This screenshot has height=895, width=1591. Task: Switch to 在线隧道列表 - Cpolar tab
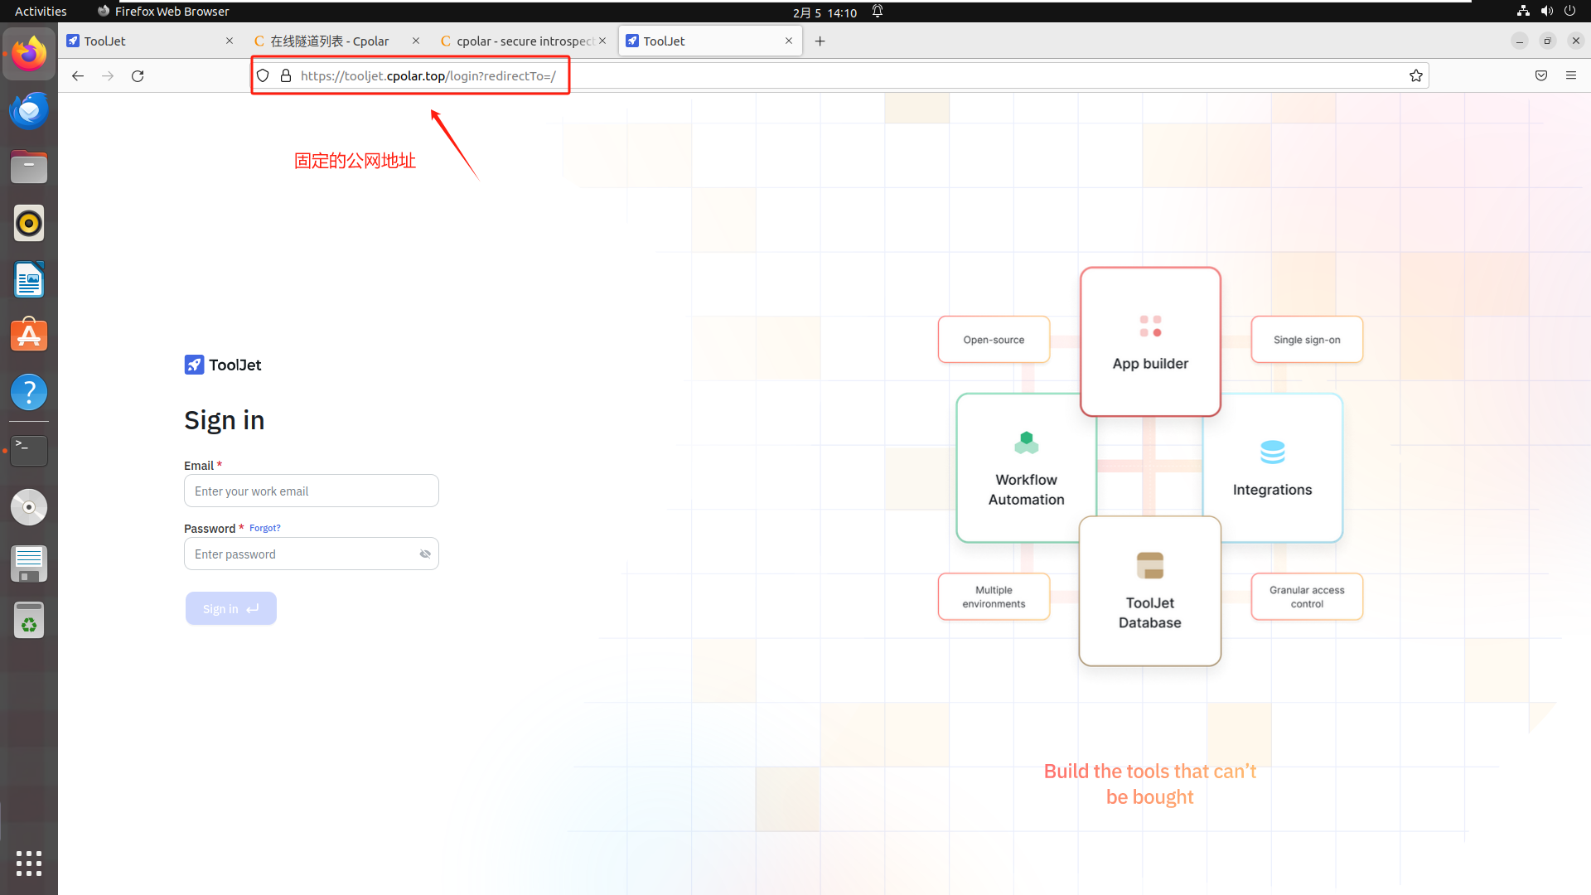330,41
